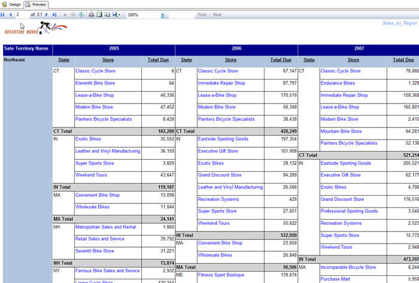Select IN Total value 532,950
The height and width of the screenshot is (283, 419).
click(289, 235)
